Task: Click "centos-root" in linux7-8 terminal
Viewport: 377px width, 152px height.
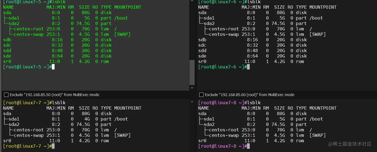Action: click(x=224, y=130)
